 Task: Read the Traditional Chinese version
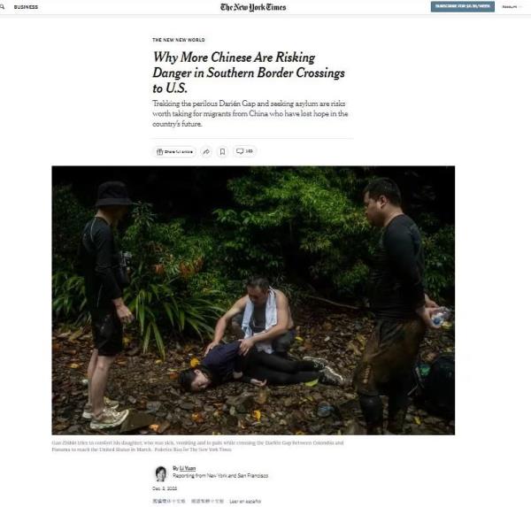coord(207,501)
